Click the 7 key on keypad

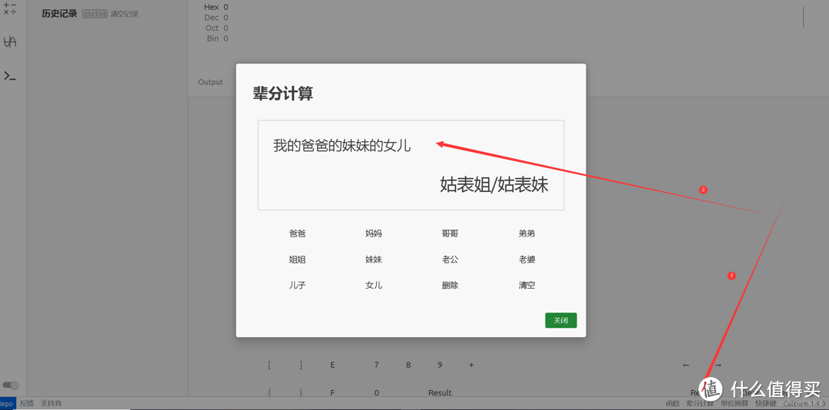click(376, 365)
